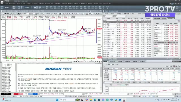Toggle the 외국인 checkbox above investor graph
Viewport: 181px width, 102px height.
pyautogui.click(x=120, y=82)
